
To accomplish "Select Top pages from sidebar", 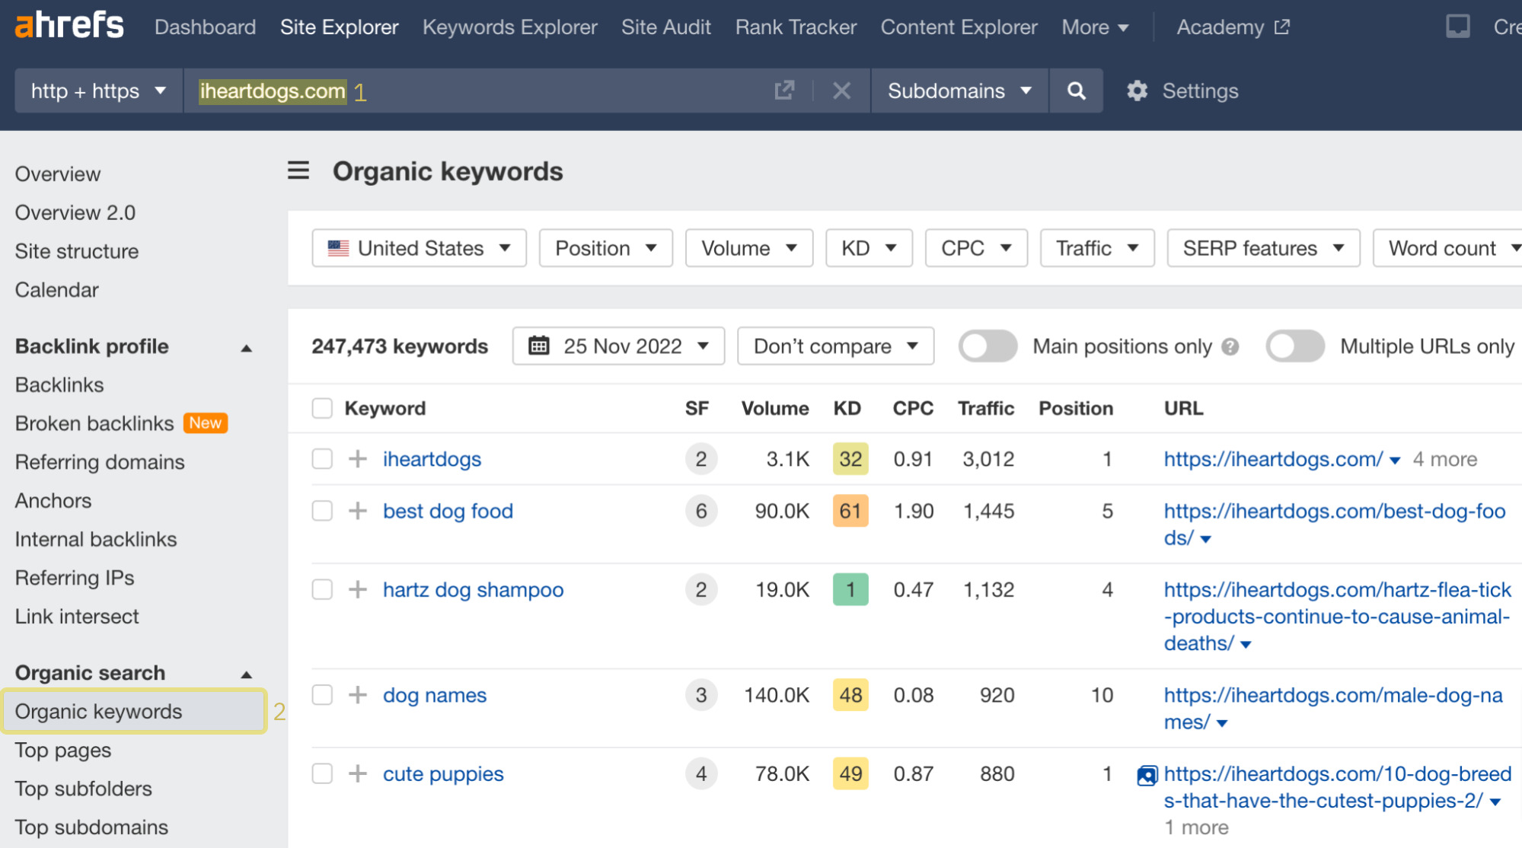I will (65, 750).
